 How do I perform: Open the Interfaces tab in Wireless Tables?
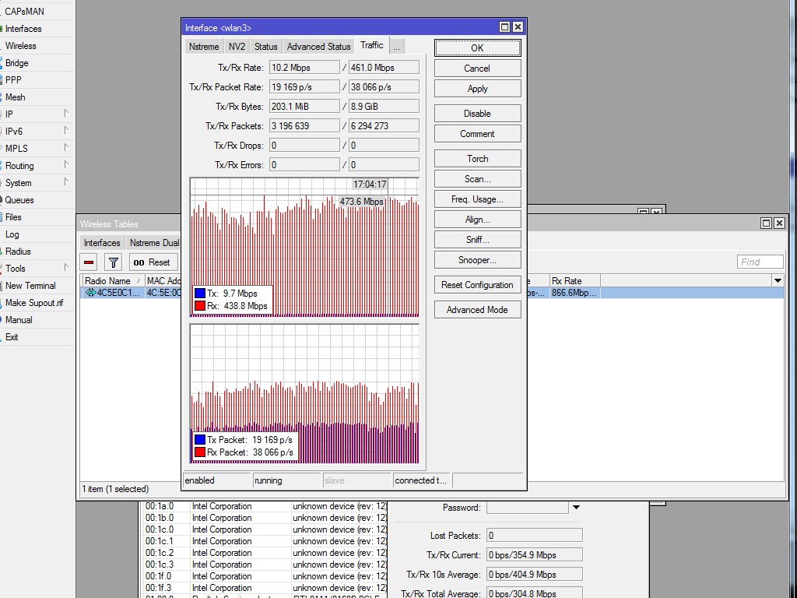coord(102,243)
